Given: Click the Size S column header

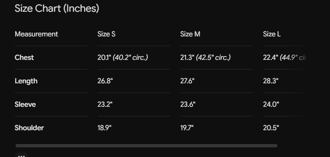Looking at the screenshot, I should (x=106, y=34).
